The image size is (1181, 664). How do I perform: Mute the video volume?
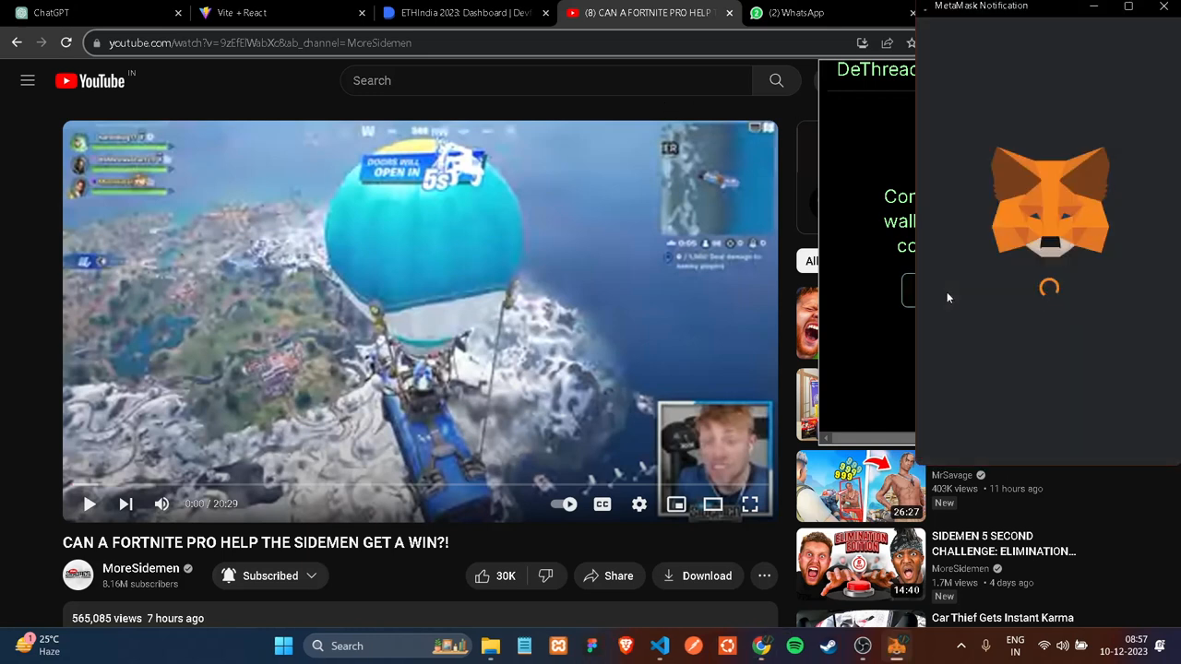(161, 504)
